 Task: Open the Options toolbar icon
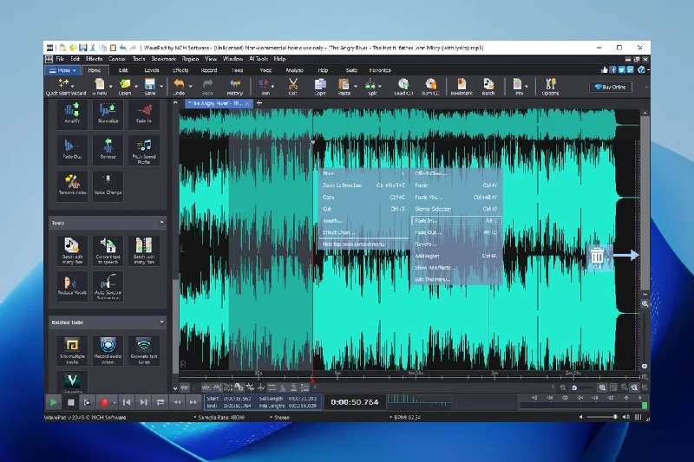550,87
